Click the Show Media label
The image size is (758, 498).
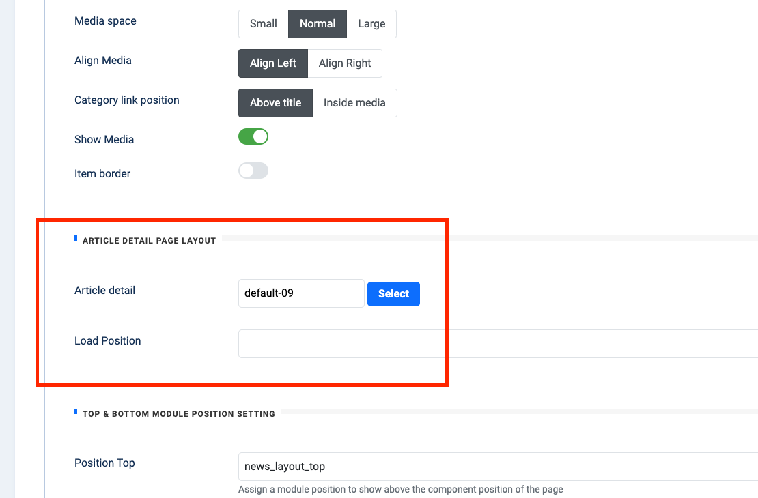tap(104, 140)
